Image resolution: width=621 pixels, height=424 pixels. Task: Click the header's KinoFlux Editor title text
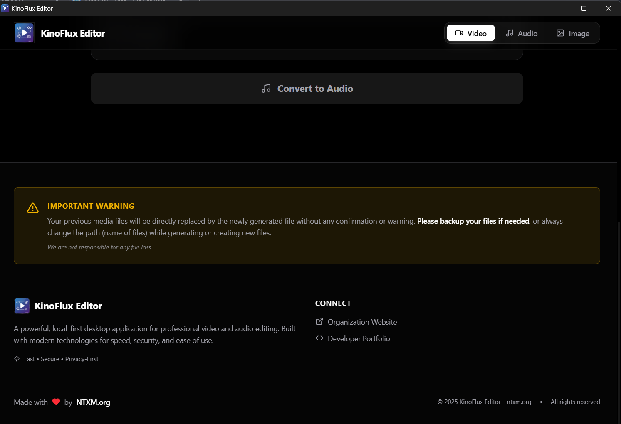[x=73, y=33]
